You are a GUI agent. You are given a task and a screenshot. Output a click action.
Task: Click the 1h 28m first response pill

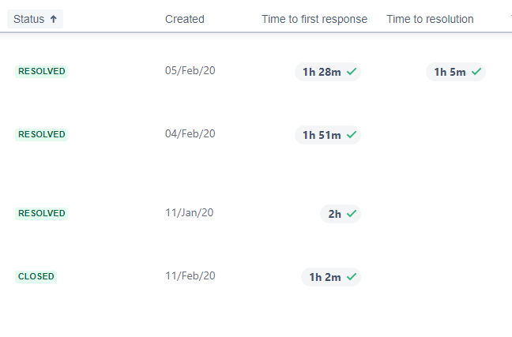click(328, 72)
